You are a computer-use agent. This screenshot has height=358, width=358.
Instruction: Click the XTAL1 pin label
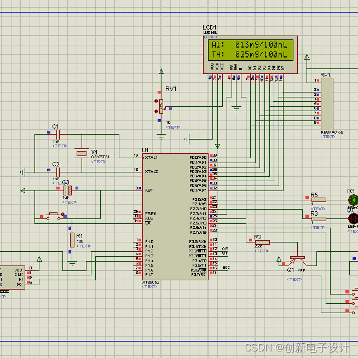(x=151, y=158)
